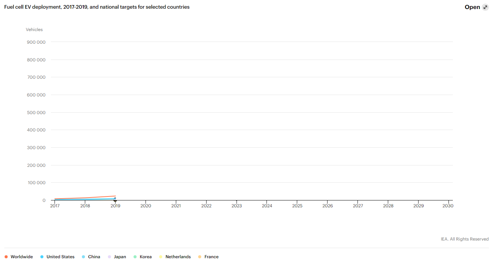Click the lavender Japan color dot

[109, 257]
